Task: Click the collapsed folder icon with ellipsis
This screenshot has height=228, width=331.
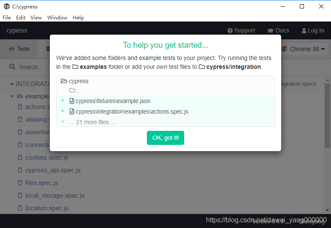Action: pos(72,90)
